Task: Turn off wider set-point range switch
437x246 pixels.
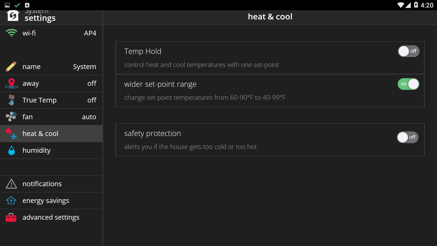Action: (x=408, y=84)
